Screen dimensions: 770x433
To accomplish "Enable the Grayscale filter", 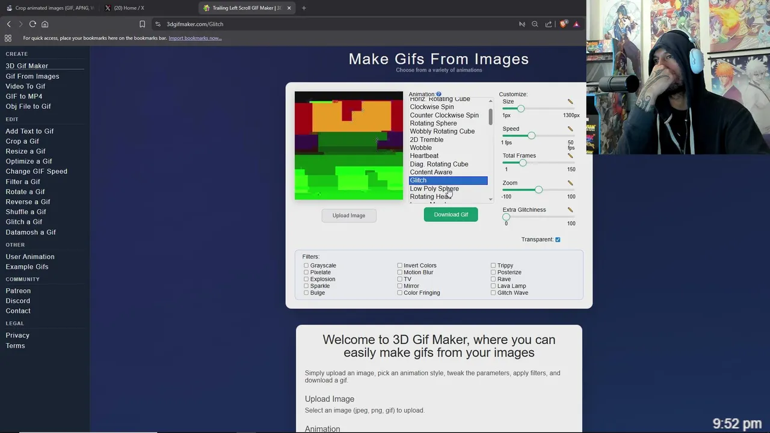I will pyautogui.click(x=306, y=265).
